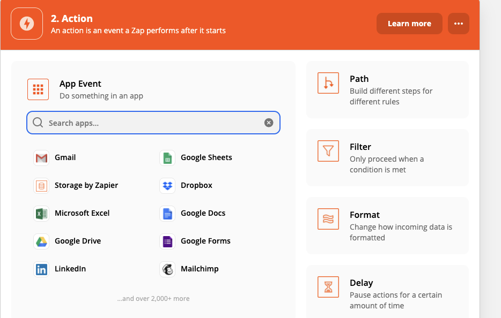Select the Format action

click(387, 225)
